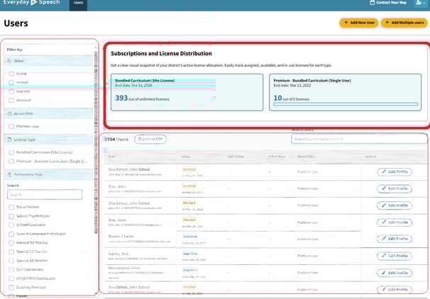Check the Active status filter
Viewport: 430px width, 299px height.
(11, 74)
